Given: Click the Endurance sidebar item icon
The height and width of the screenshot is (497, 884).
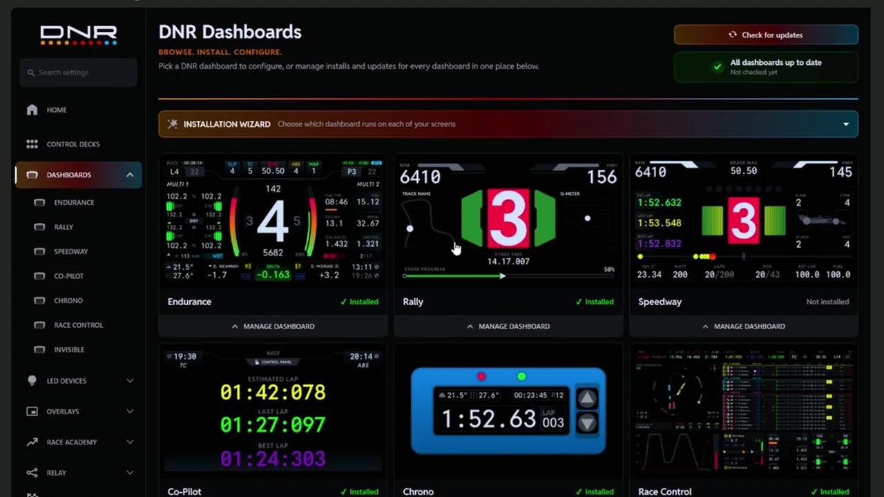Looking at the screenshot, I should coord(39,202).
